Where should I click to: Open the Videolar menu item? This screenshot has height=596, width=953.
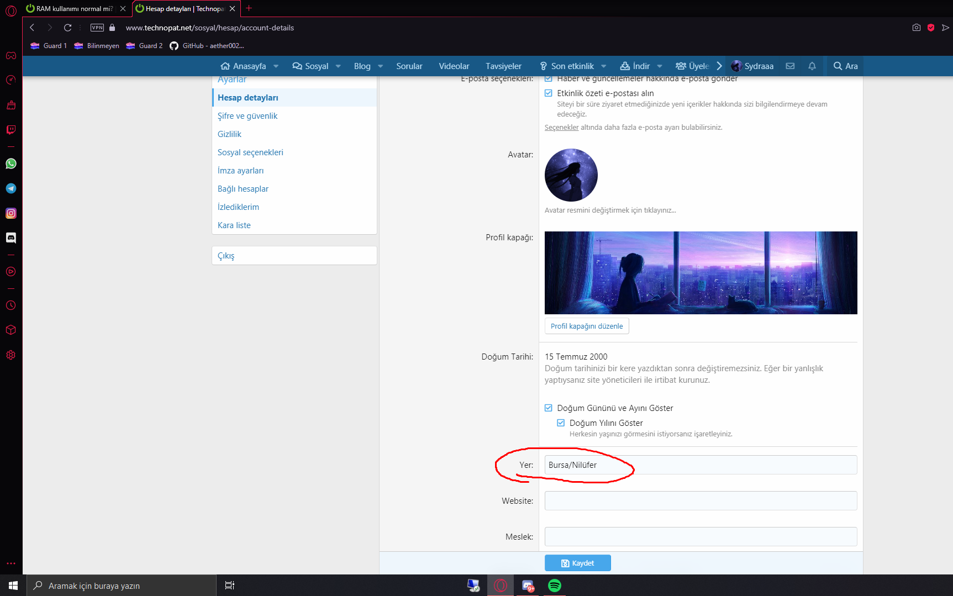point(454,66)
